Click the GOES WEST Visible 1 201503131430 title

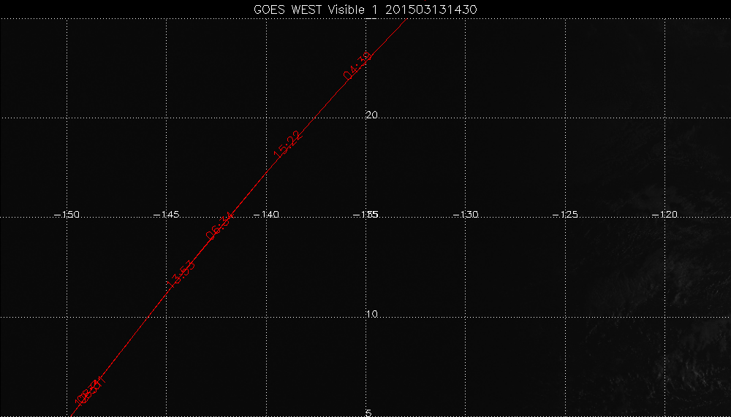(x=365, y=9)
